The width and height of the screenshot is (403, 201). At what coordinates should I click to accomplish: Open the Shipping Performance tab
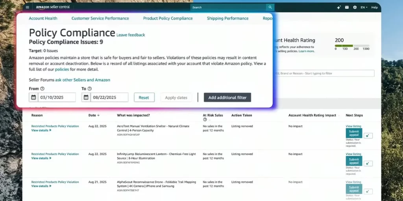[227, 18]
